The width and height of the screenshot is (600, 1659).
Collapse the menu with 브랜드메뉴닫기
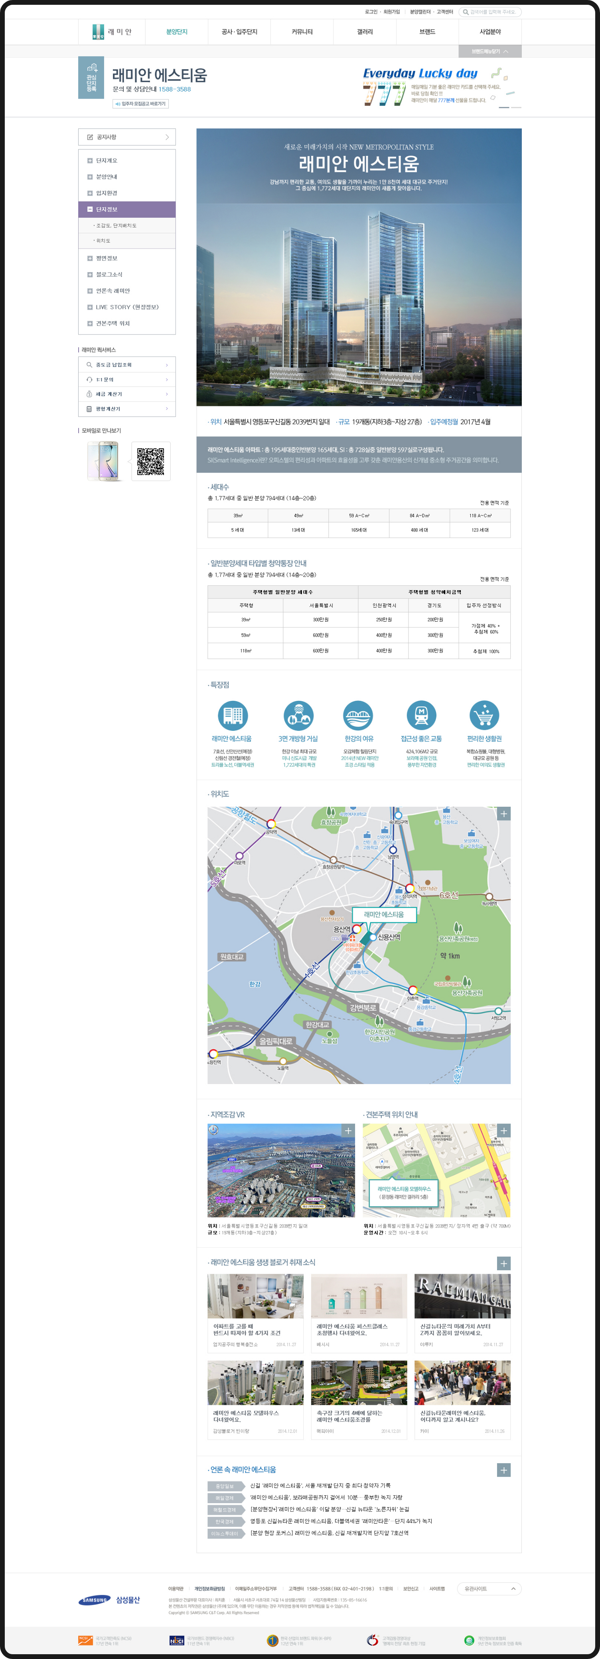pyautogui.click(x=490, y=52)
